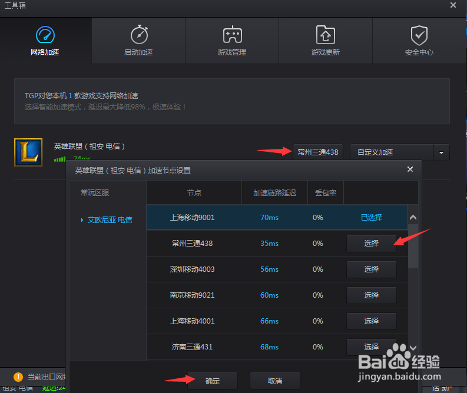
Task: Click the upload-arrow game update icon
Action: (326, 35)
